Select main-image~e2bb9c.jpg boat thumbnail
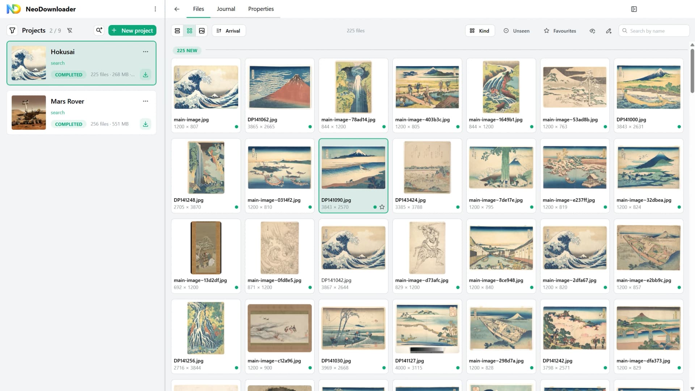This screenshot has width=695, height=391. click(x=649, y=248)
